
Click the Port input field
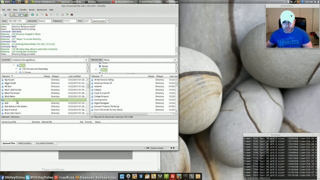click(87, 21)
